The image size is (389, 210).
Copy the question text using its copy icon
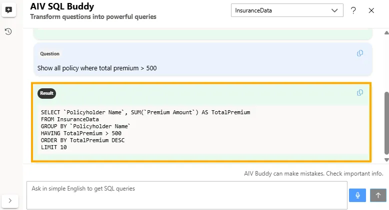360,54
